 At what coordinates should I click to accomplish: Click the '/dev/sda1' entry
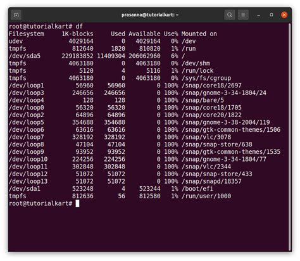[x=25, y=189]
